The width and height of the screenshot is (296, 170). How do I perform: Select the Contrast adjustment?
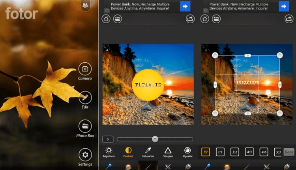[128, 151]
